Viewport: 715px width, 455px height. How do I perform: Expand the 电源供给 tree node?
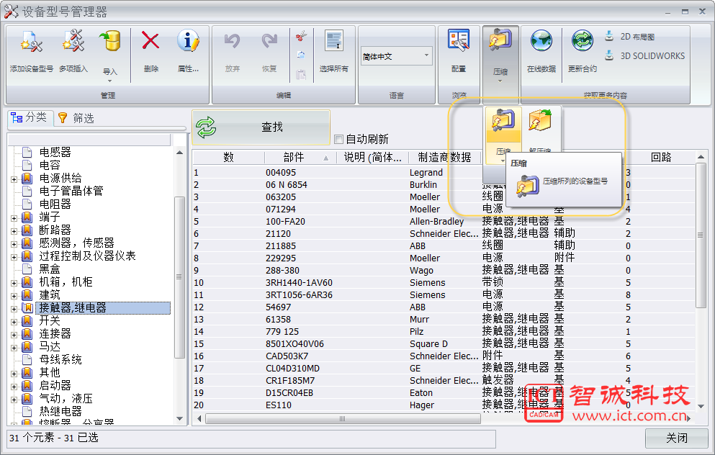(14, 179)
